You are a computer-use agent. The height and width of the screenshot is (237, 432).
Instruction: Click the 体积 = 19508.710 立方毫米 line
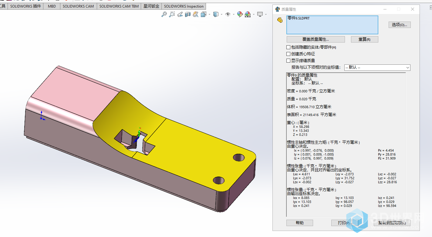click(309, 107)
